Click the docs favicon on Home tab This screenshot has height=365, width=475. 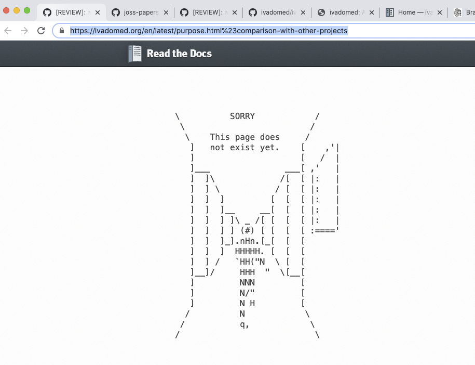coord(389,12)
